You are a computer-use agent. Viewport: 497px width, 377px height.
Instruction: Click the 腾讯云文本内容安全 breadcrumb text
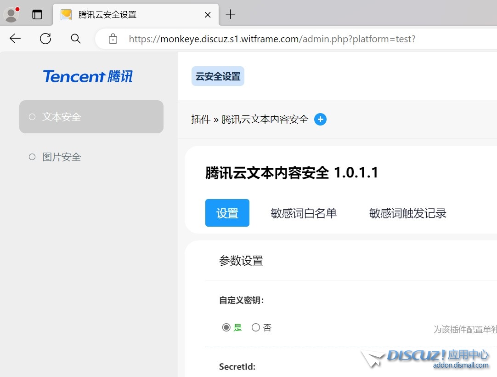265,120
